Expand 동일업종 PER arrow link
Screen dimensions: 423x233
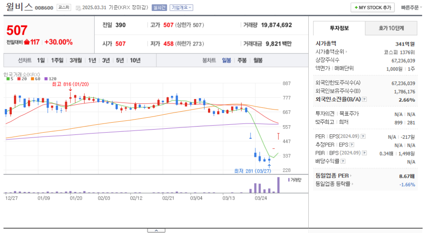[351, 176]
